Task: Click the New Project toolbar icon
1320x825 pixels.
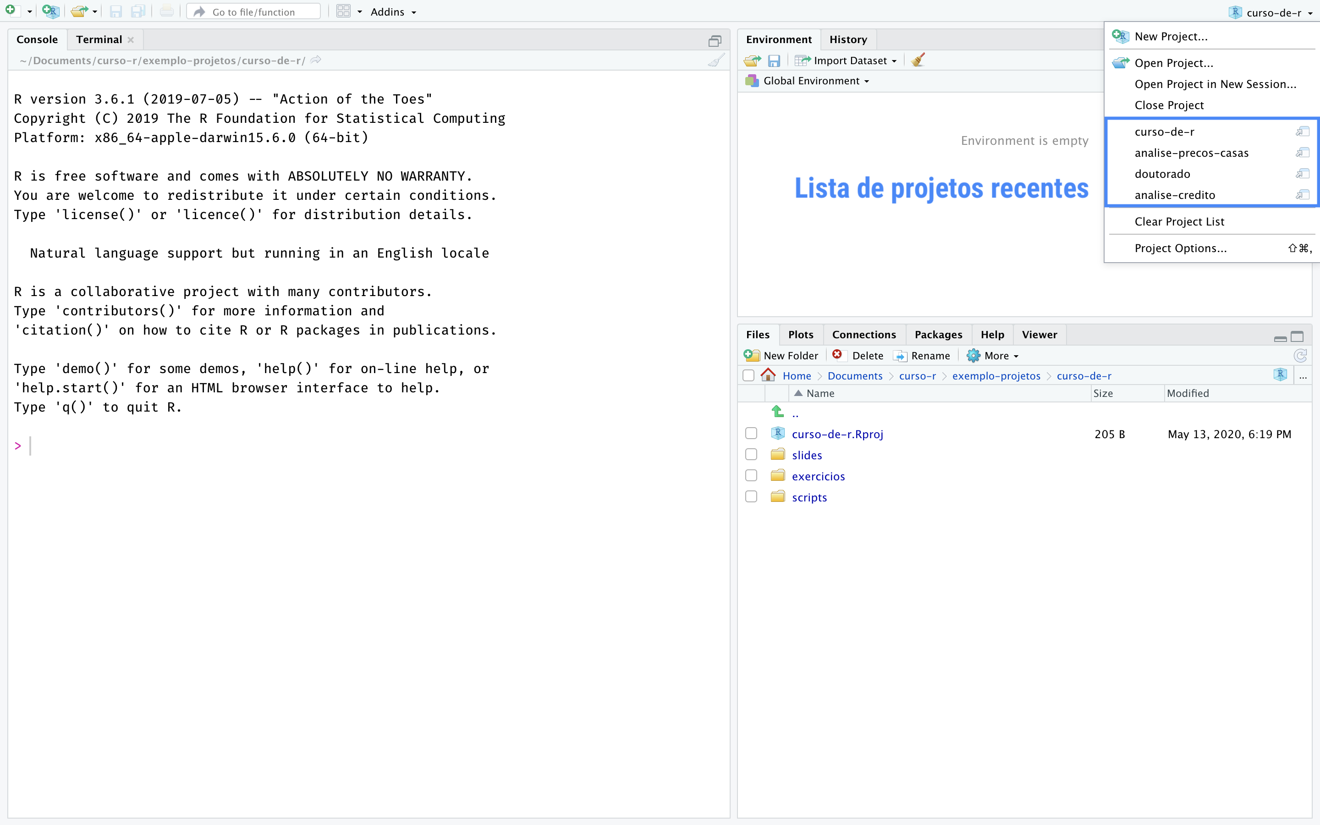Action: coord(51,11)
